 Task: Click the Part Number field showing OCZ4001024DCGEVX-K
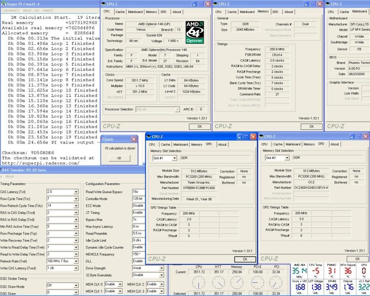point(311,188)
